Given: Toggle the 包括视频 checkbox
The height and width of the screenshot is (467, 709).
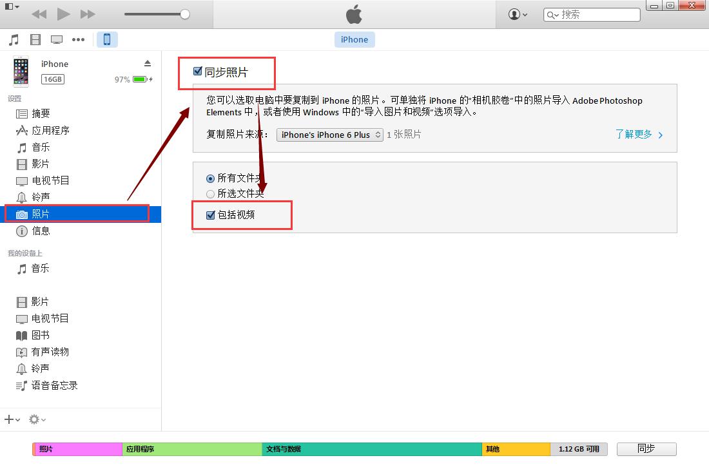Looking at the screenshot, I should (x=210, y=215).
